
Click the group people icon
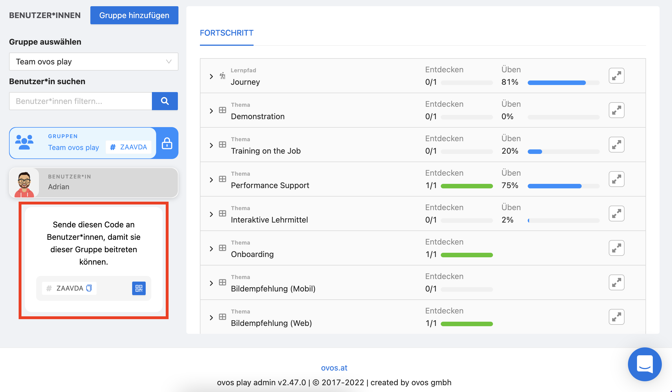(24, 142)
